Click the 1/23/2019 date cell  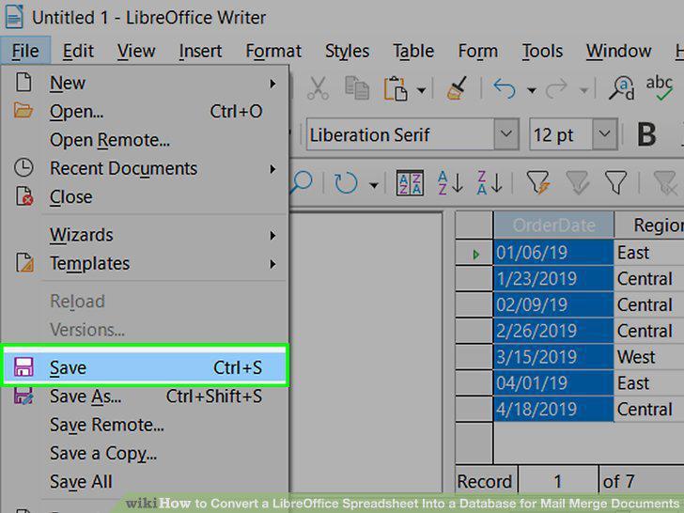(x=553, y=279)
